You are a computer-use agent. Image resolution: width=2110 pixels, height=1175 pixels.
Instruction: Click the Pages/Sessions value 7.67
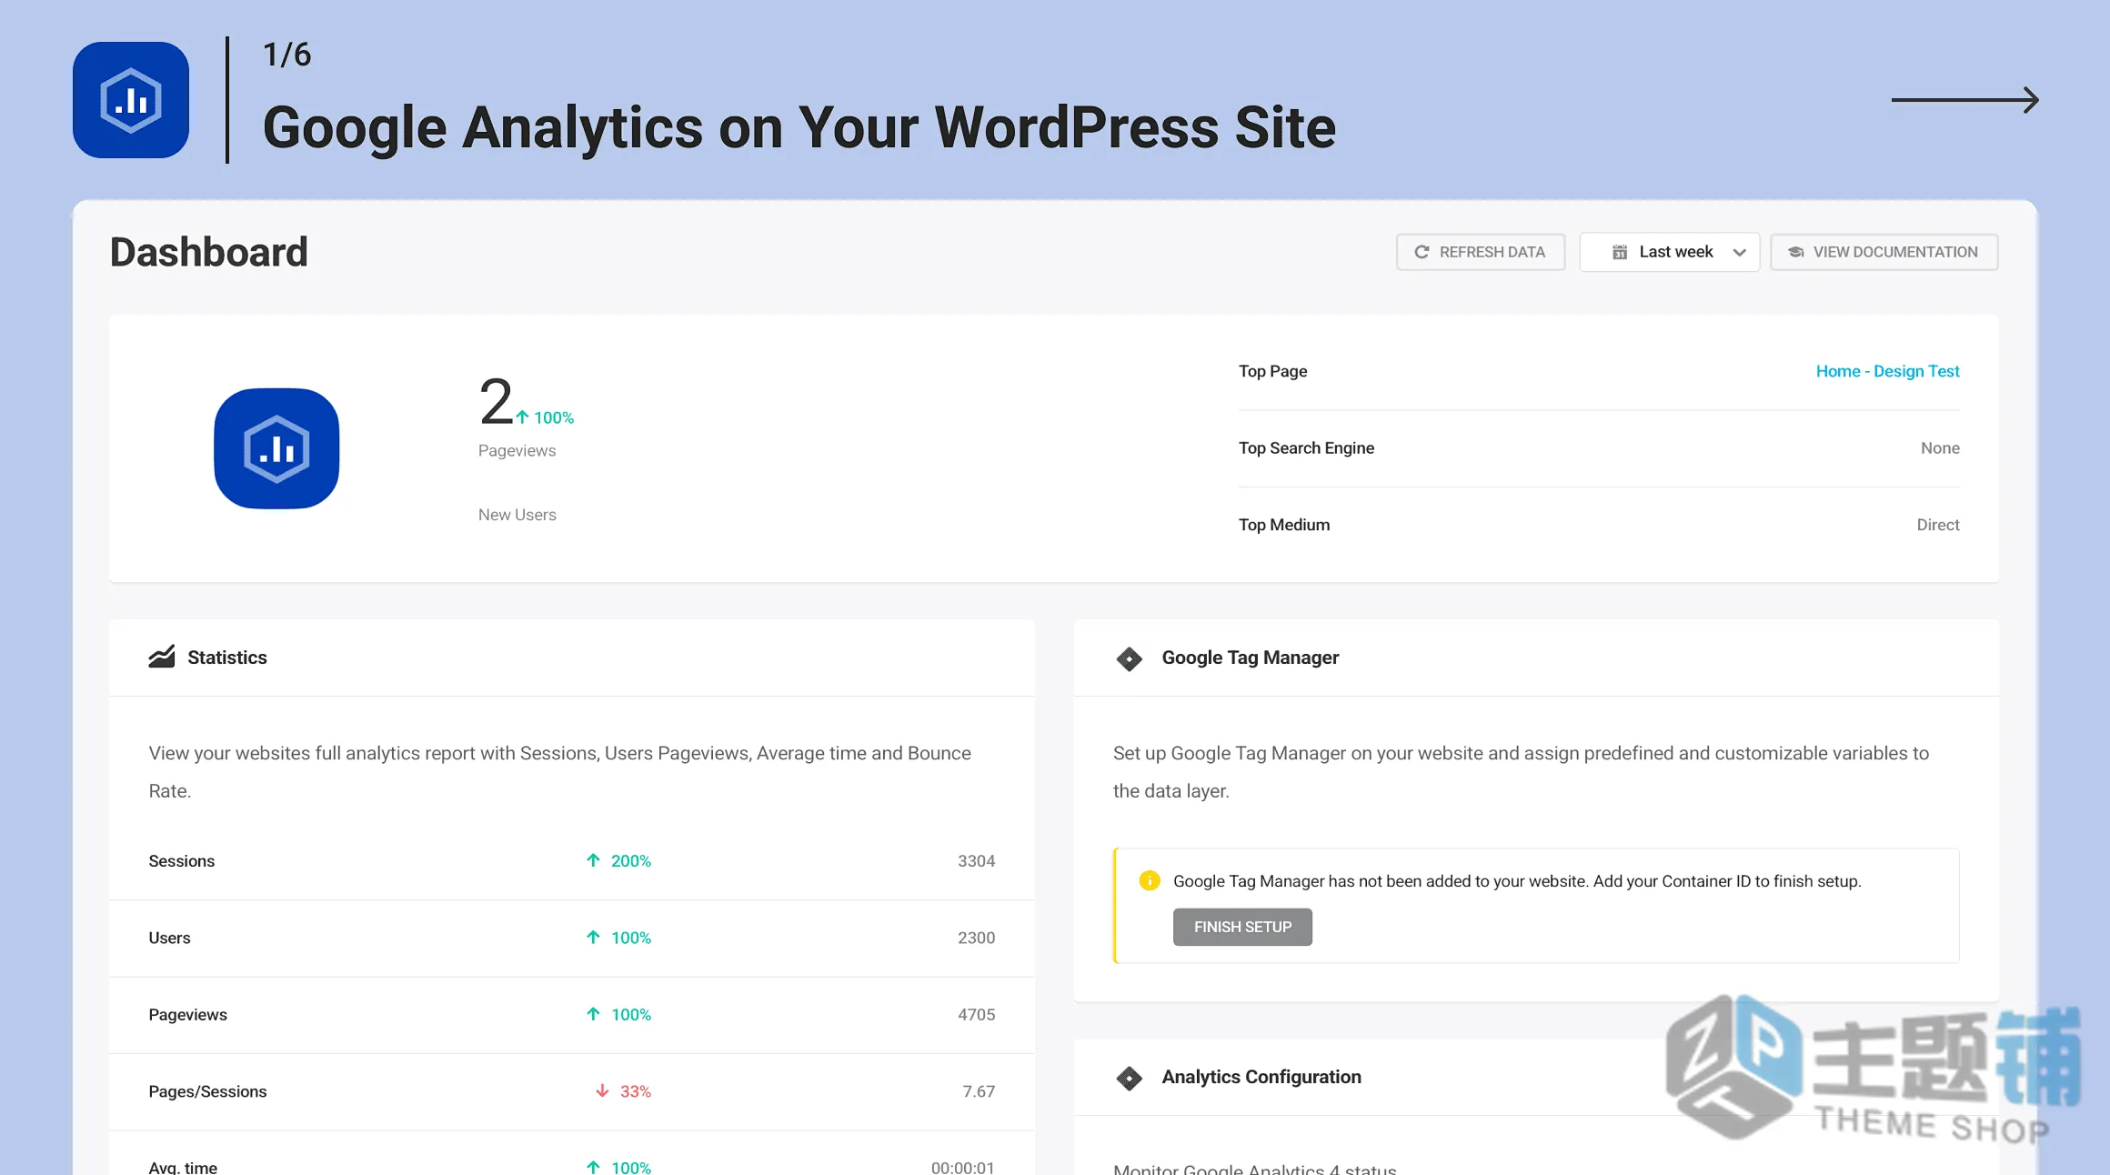click(x=979, y=1091)
